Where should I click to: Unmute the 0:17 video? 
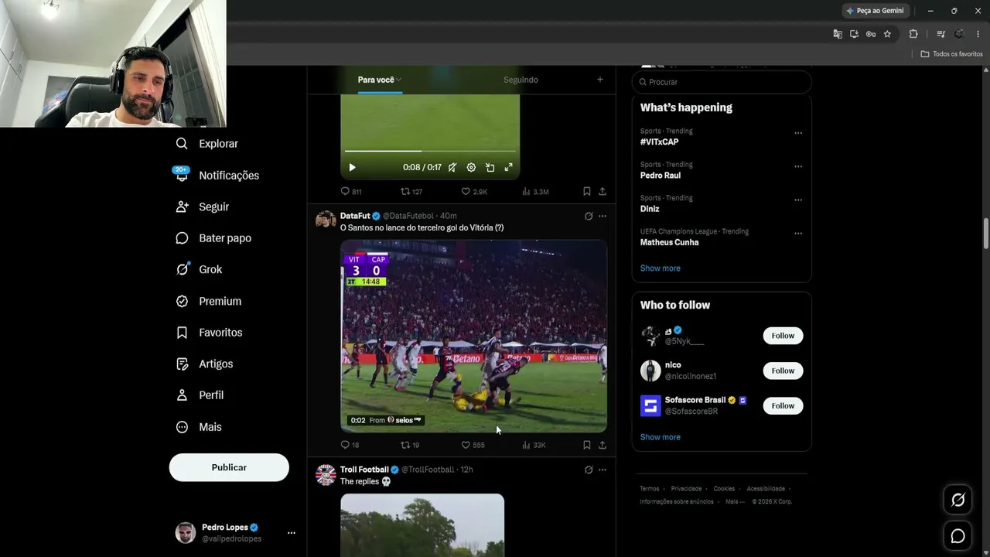(452, 168)
